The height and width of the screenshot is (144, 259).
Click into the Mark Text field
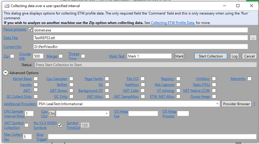[149, 56]
